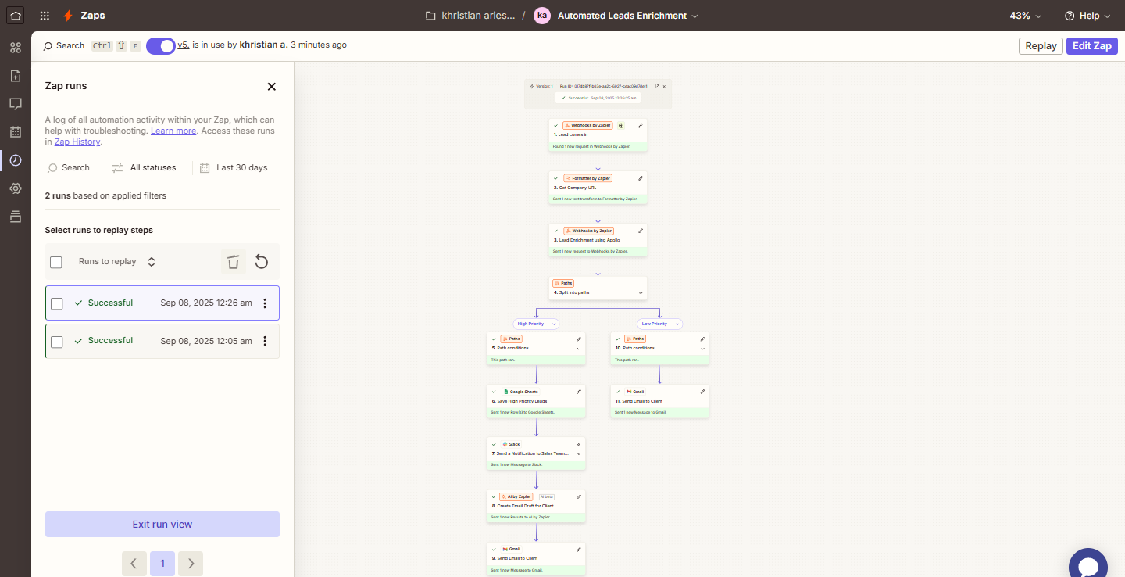
Task: Open Zap settings gear in sidebar
Action: coord(16,188)
